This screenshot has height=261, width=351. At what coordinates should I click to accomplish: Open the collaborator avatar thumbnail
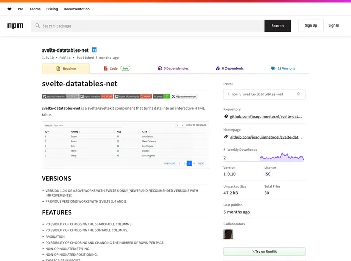point(229,234)
